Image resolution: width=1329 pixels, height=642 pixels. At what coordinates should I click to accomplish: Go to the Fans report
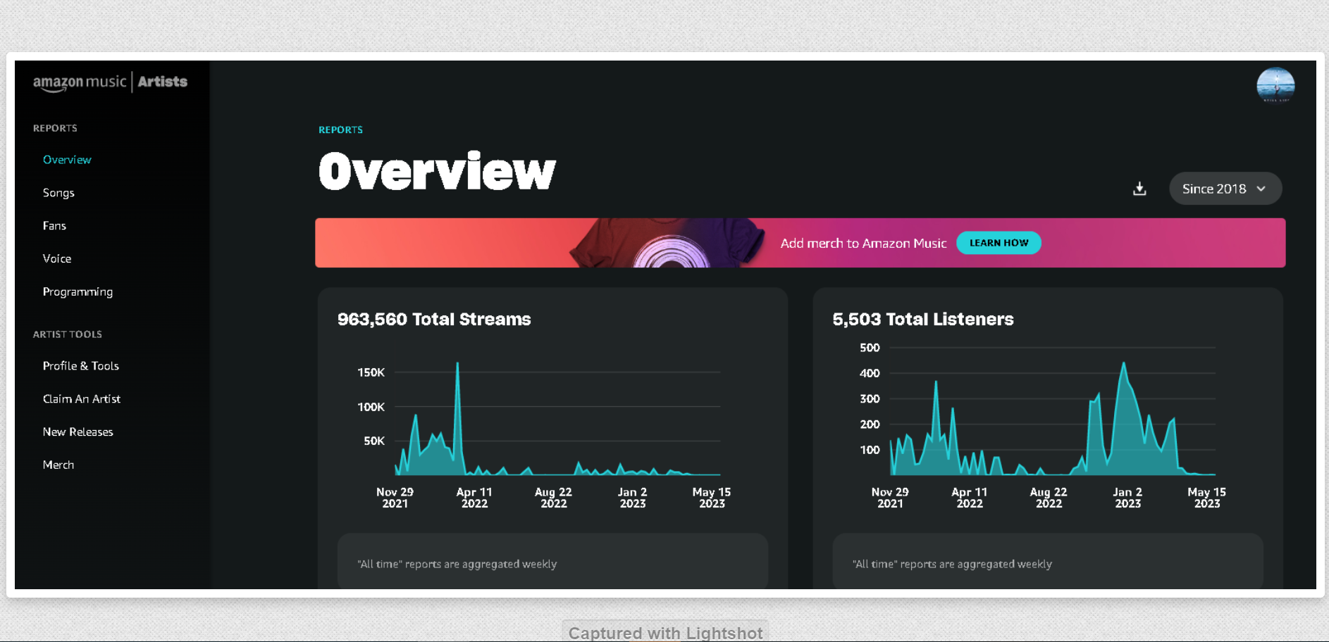(54, 226)
